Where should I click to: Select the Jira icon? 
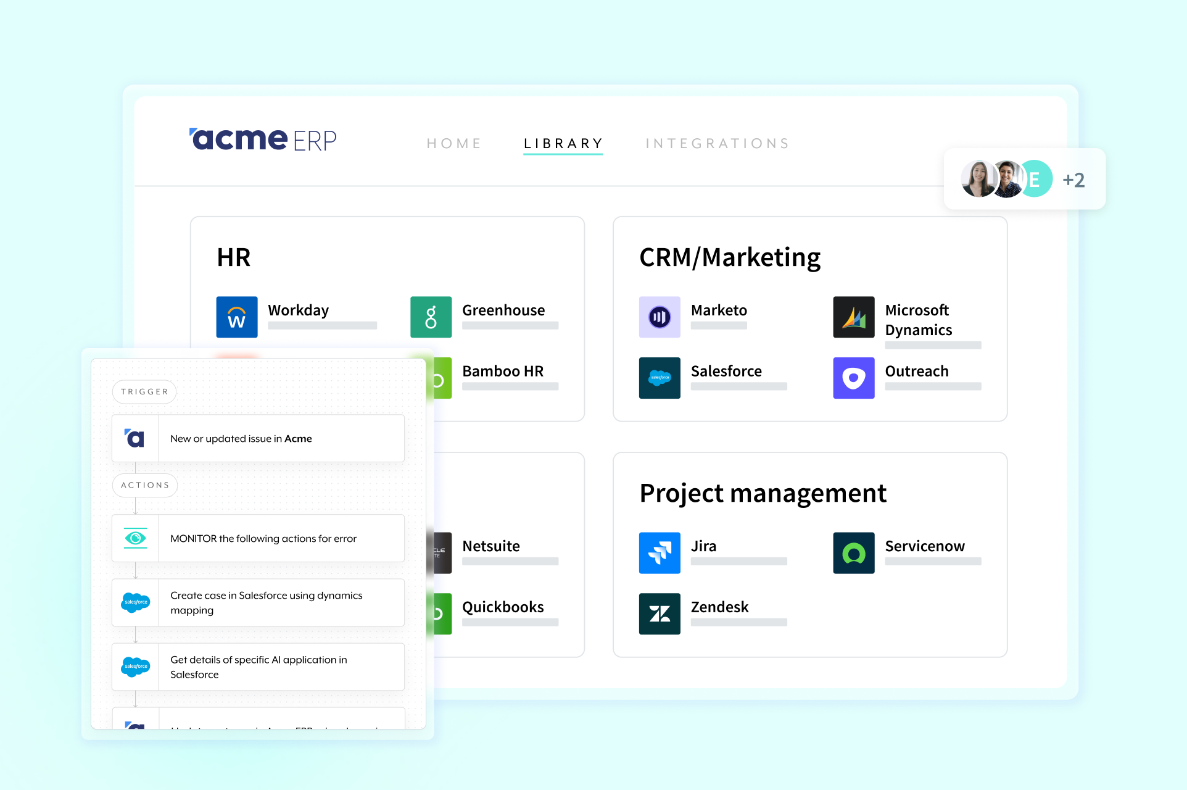point(660,553)
